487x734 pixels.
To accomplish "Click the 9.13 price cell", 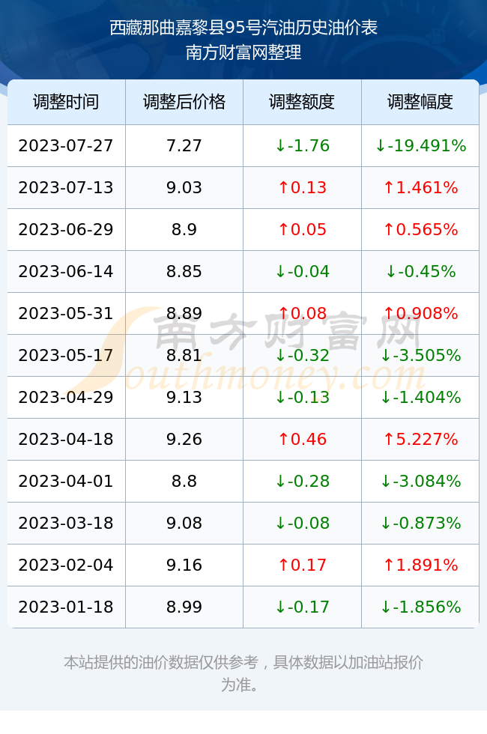I will click(x=184, y=398).
